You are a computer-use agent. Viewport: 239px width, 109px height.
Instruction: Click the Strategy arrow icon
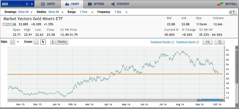click(113, 4)
